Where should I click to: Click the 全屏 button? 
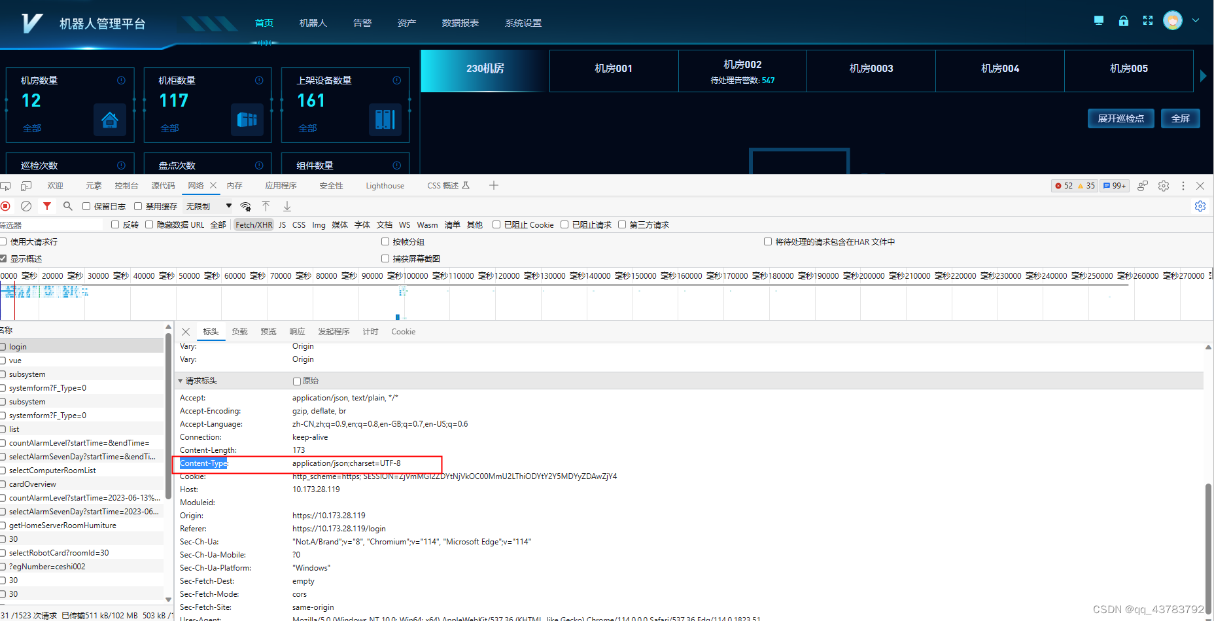click(1181, 118)
